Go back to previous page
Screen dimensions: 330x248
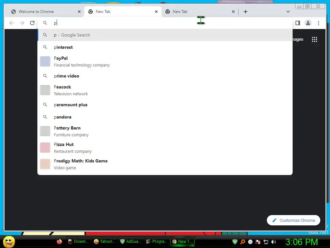(12, 23)
